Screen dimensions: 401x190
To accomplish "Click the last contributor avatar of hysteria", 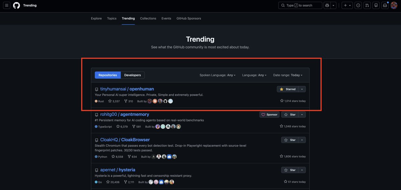I will coord(172,182).
